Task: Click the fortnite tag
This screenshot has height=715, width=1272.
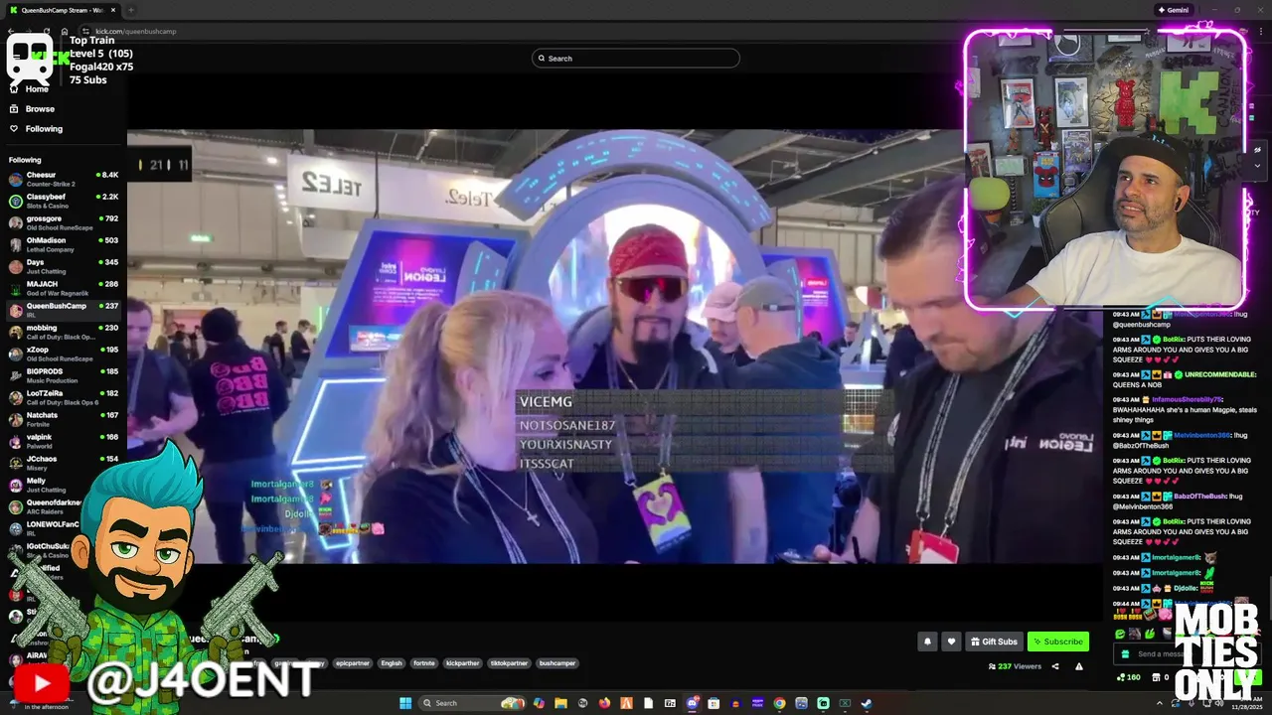Action: (x=424, y=663)
